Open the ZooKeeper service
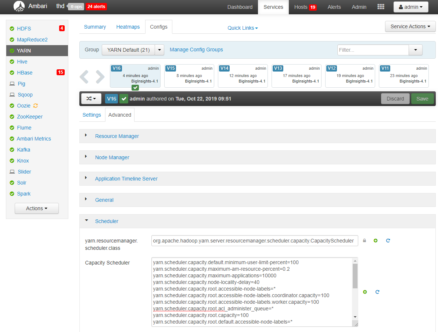Image resolution: width=438 pixels, height=332 pixels. (30, 117)
